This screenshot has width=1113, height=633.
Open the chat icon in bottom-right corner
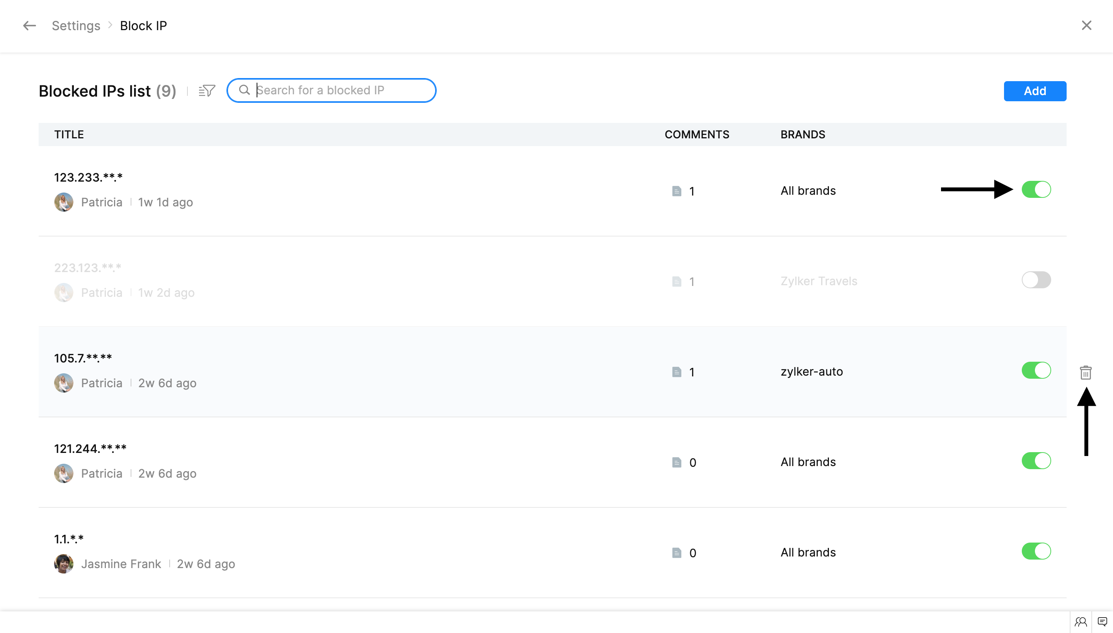[x=1102, y=622]
